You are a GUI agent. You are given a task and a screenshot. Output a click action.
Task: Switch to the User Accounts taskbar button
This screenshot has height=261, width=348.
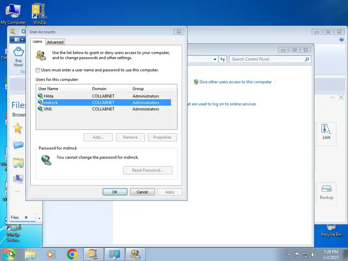click(136, 254)
